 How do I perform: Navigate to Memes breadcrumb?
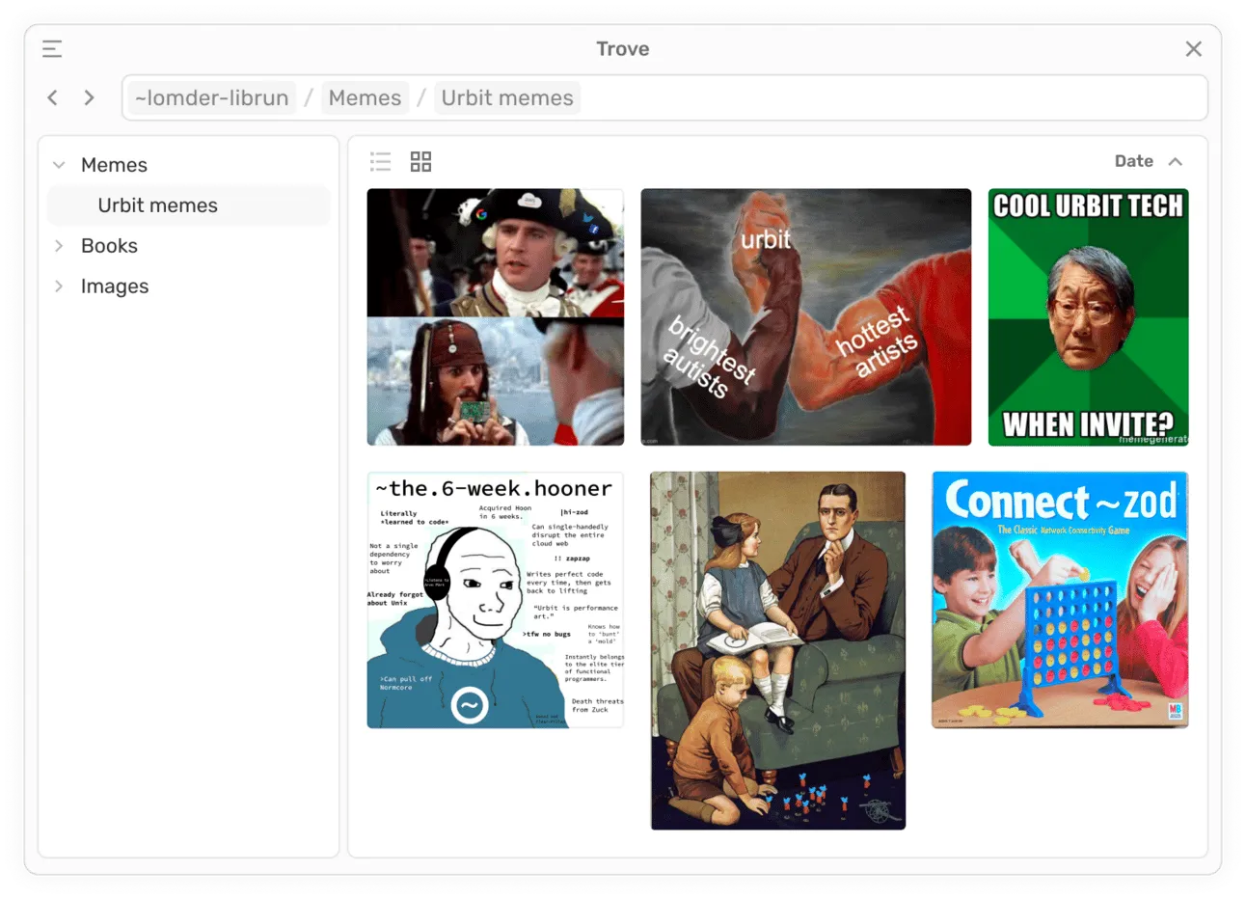click(365, 97)
